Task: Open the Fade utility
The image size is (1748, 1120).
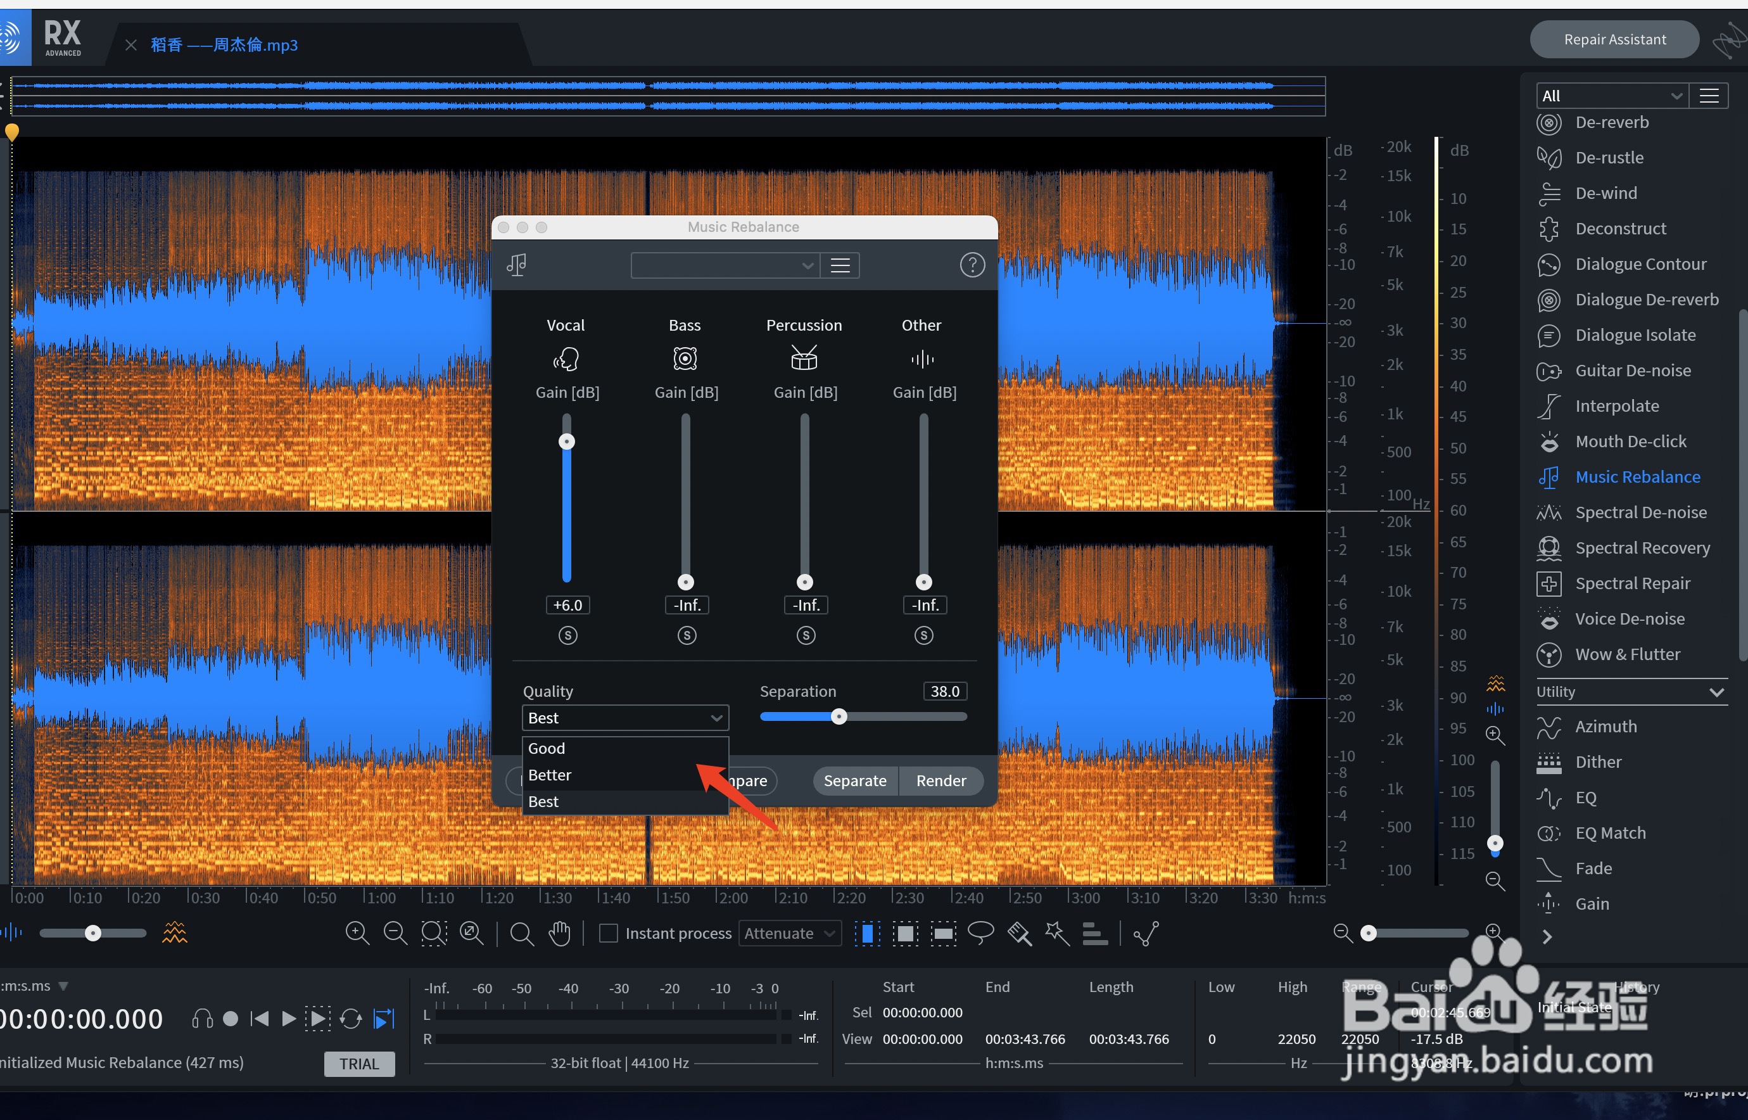Action: (x=1593, y=869)
